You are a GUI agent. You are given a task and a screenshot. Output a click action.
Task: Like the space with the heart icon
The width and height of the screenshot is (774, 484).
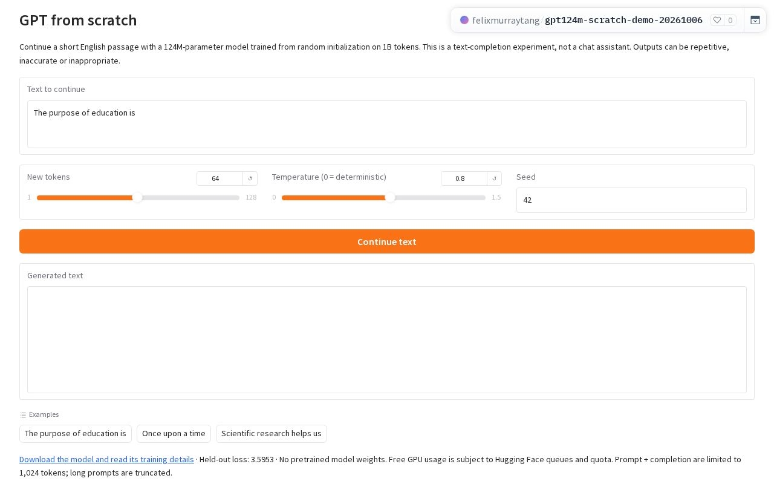click(x=717, y=20)
